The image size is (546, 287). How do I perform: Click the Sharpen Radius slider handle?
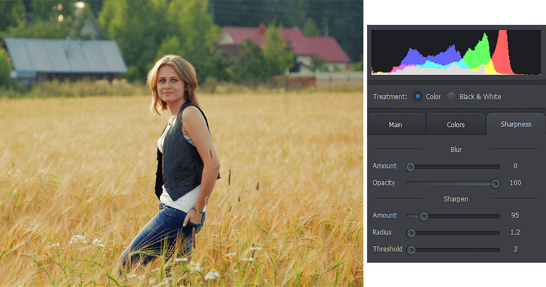click(x=411, y=233)
